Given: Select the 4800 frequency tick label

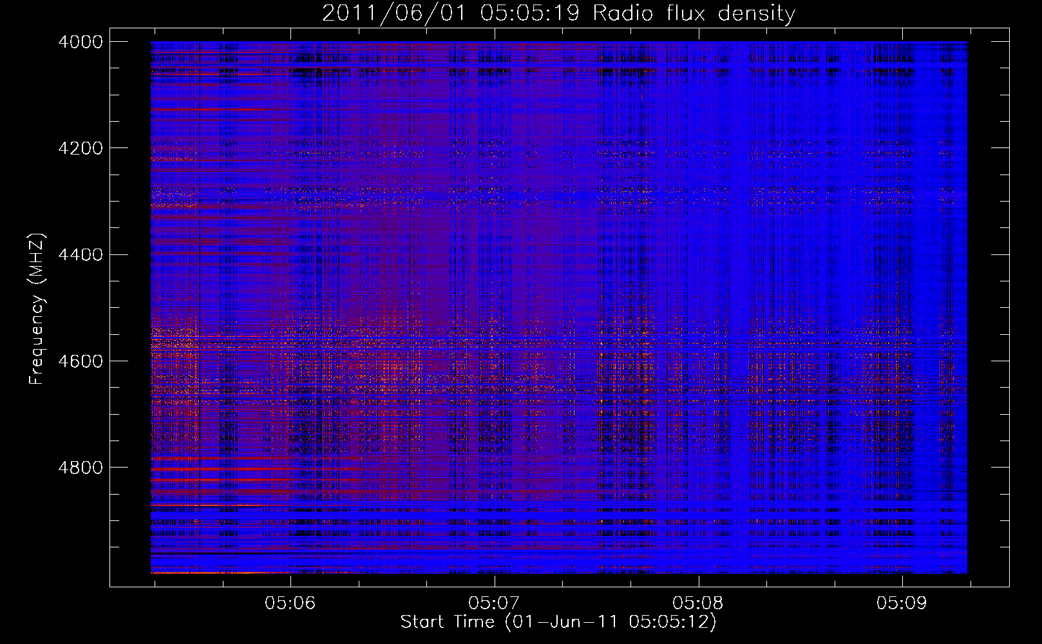Looking at the screenshot, I should click(81, 468).
